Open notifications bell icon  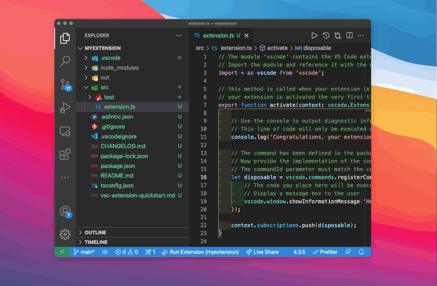361,252
